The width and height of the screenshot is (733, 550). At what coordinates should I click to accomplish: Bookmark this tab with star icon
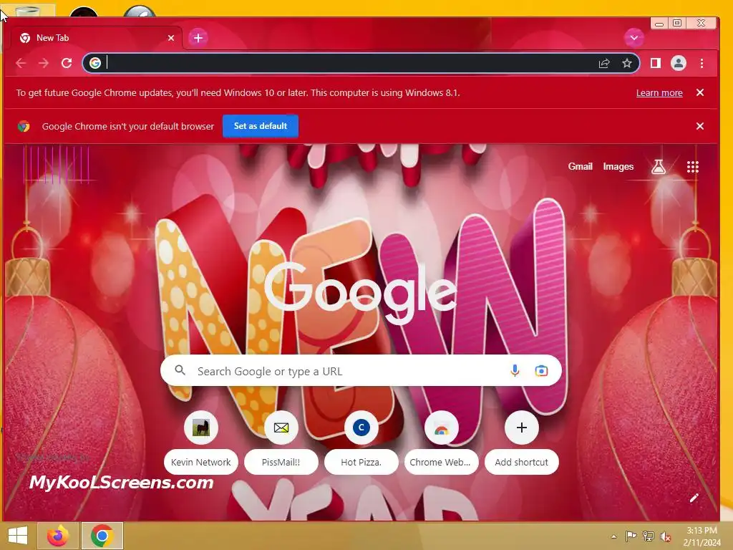(x=627, y=63)
